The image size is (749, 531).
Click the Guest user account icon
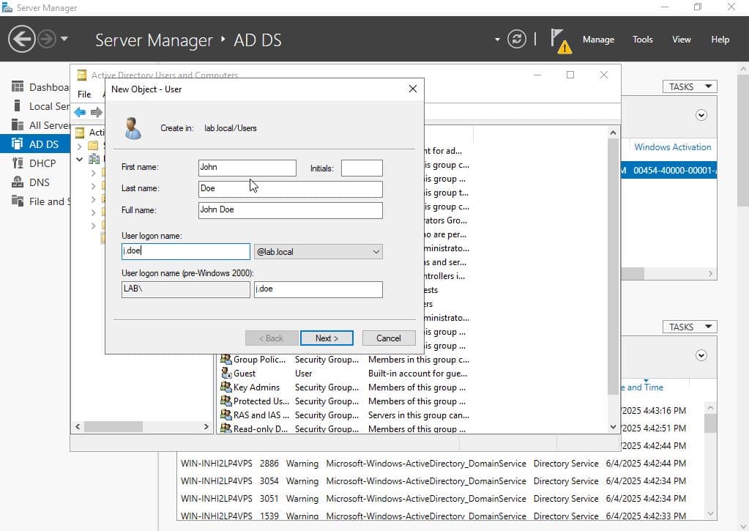(226, 374)
